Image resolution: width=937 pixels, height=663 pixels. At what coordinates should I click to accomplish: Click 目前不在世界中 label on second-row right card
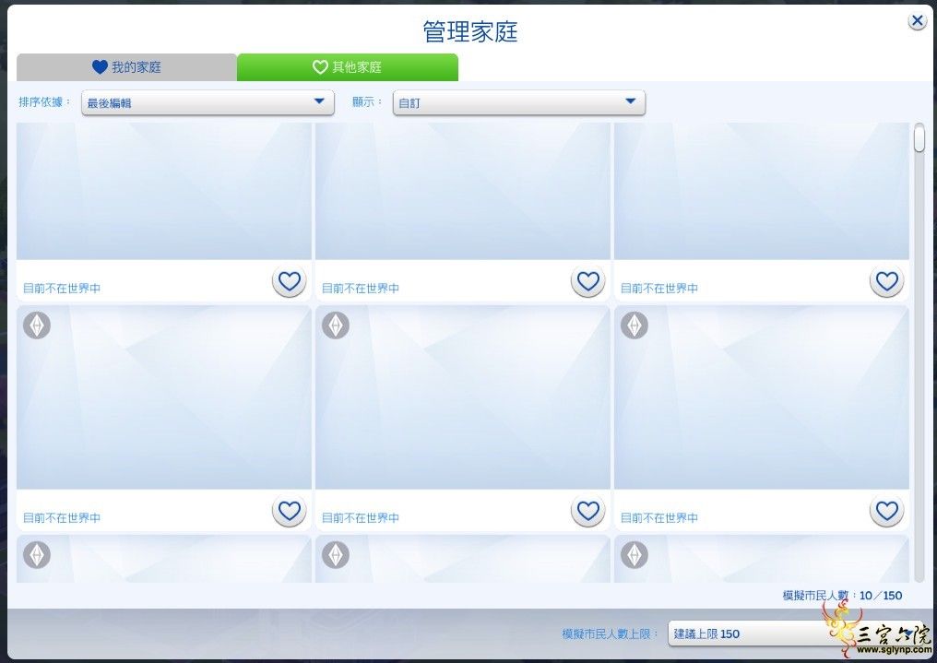[659, 518]
